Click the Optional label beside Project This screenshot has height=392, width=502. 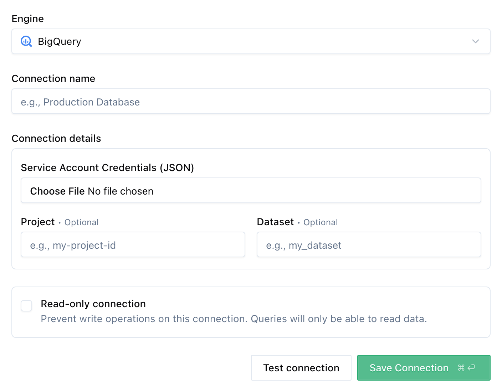[x=81, y=222]
